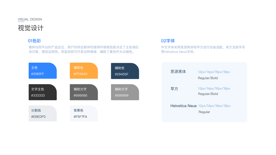Click Regular/Bold under 思源黑体 sizes

[208, 78]
